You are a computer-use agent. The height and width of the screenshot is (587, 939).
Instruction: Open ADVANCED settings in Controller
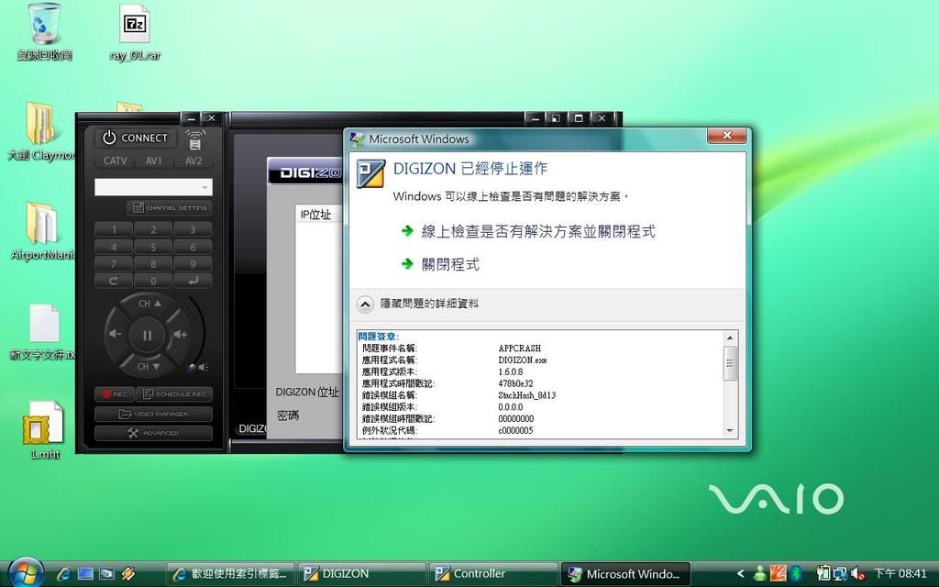point(153,433)
